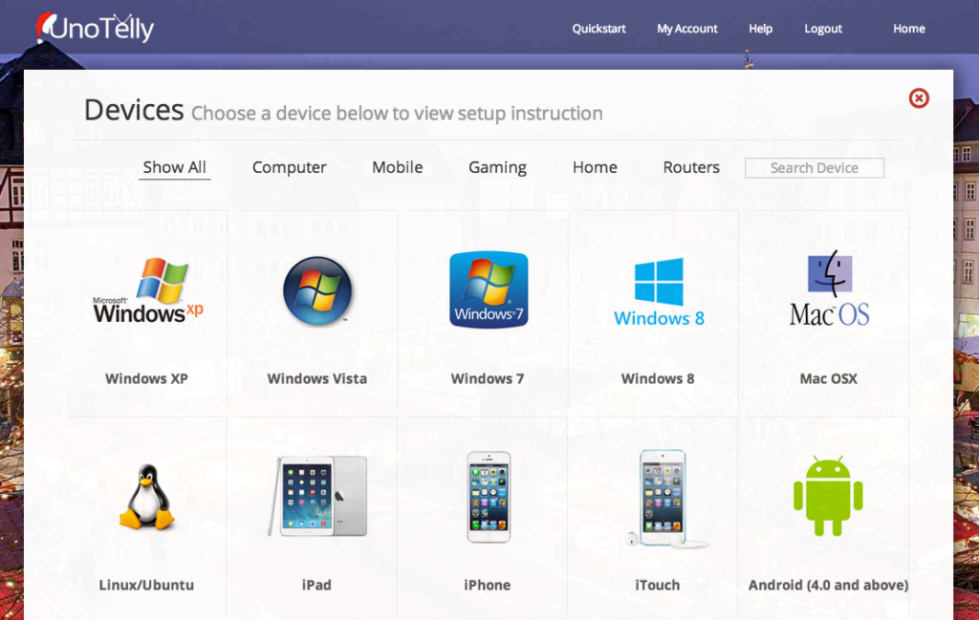Image resolution: width=979 pixels, height=620 pixels.
Task: Open the Mobile devices tab
Action: click(x=397, y=167)
